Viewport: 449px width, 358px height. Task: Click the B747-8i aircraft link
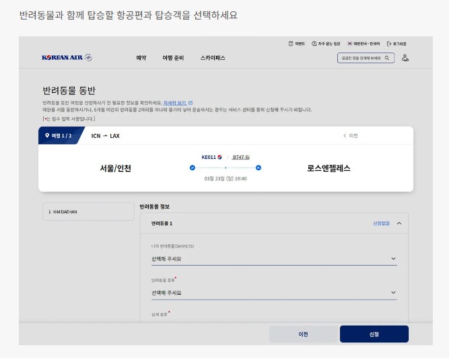coord(241,157)
